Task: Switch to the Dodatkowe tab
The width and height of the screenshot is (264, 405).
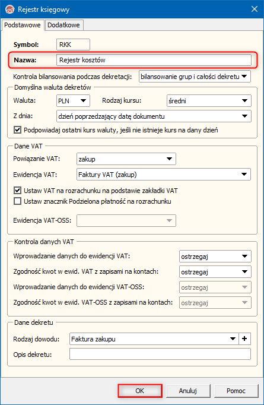Action: [x=63, y=25]
